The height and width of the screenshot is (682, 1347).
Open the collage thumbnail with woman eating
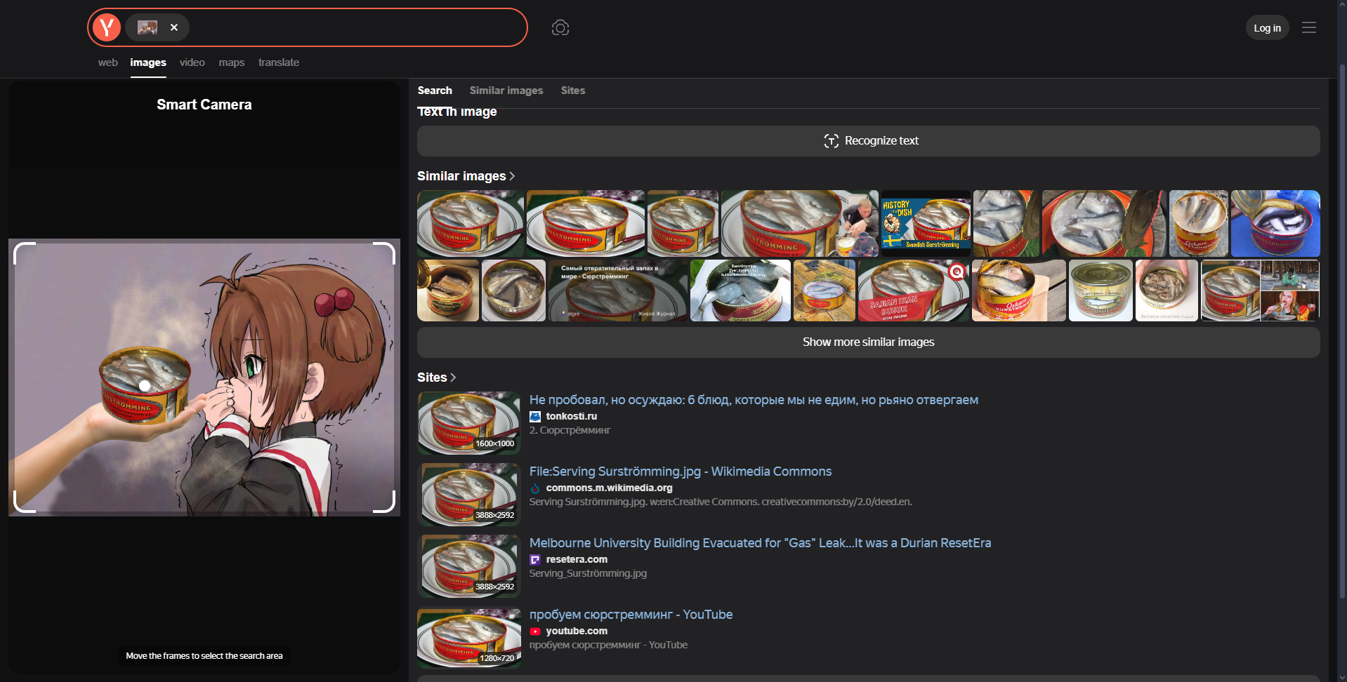click(x=1261, y=290)
